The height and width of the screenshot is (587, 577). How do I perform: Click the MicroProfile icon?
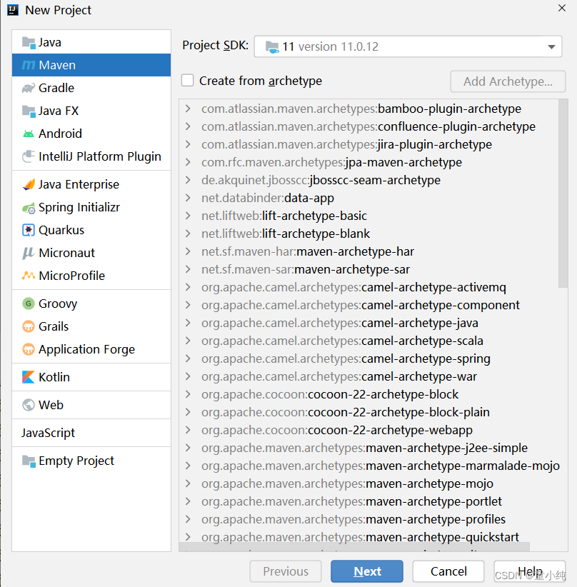[29, 276]
